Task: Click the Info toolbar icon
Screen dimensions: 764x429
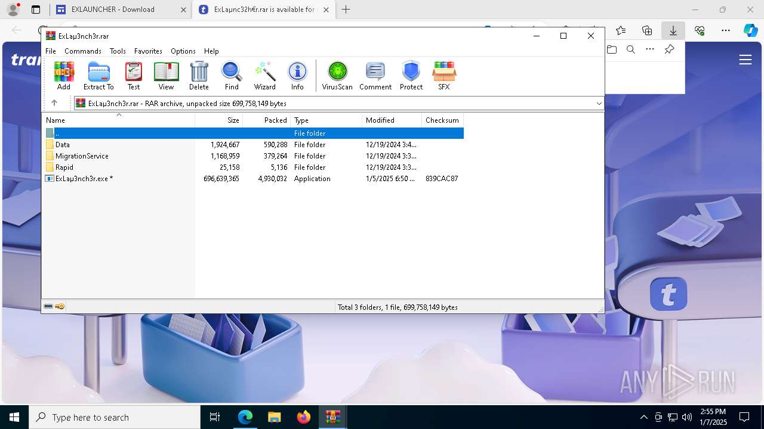Action: click(297, 76)
